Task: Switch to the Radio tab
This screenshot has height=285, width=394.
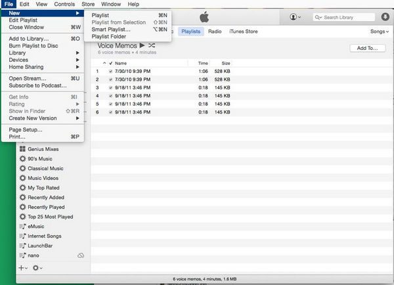Action: click(215, 32)
